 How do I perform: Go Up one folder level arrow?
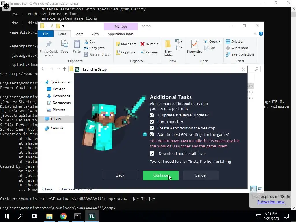[64, 69]
